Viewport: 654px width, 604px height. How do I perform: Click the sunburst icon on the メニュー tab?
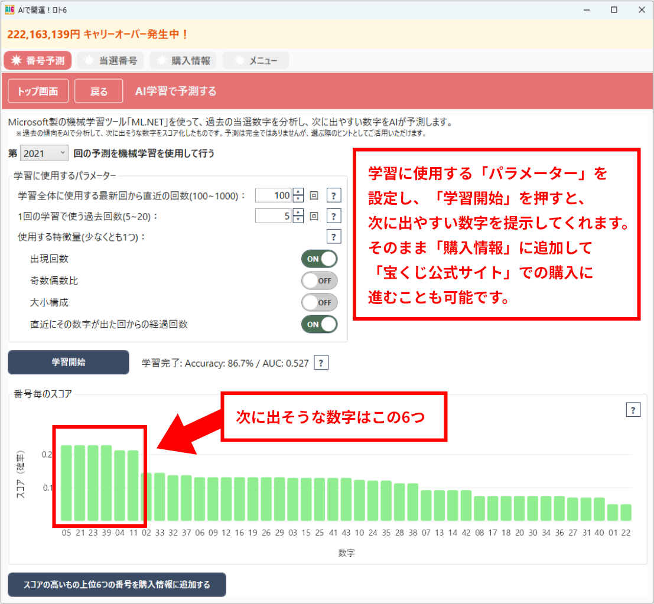tap(239, 60)
